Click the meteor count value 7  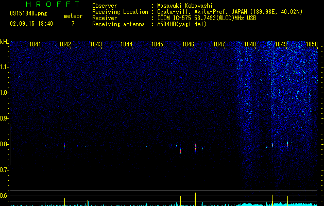pyautogui.click(x=73, y=24)
